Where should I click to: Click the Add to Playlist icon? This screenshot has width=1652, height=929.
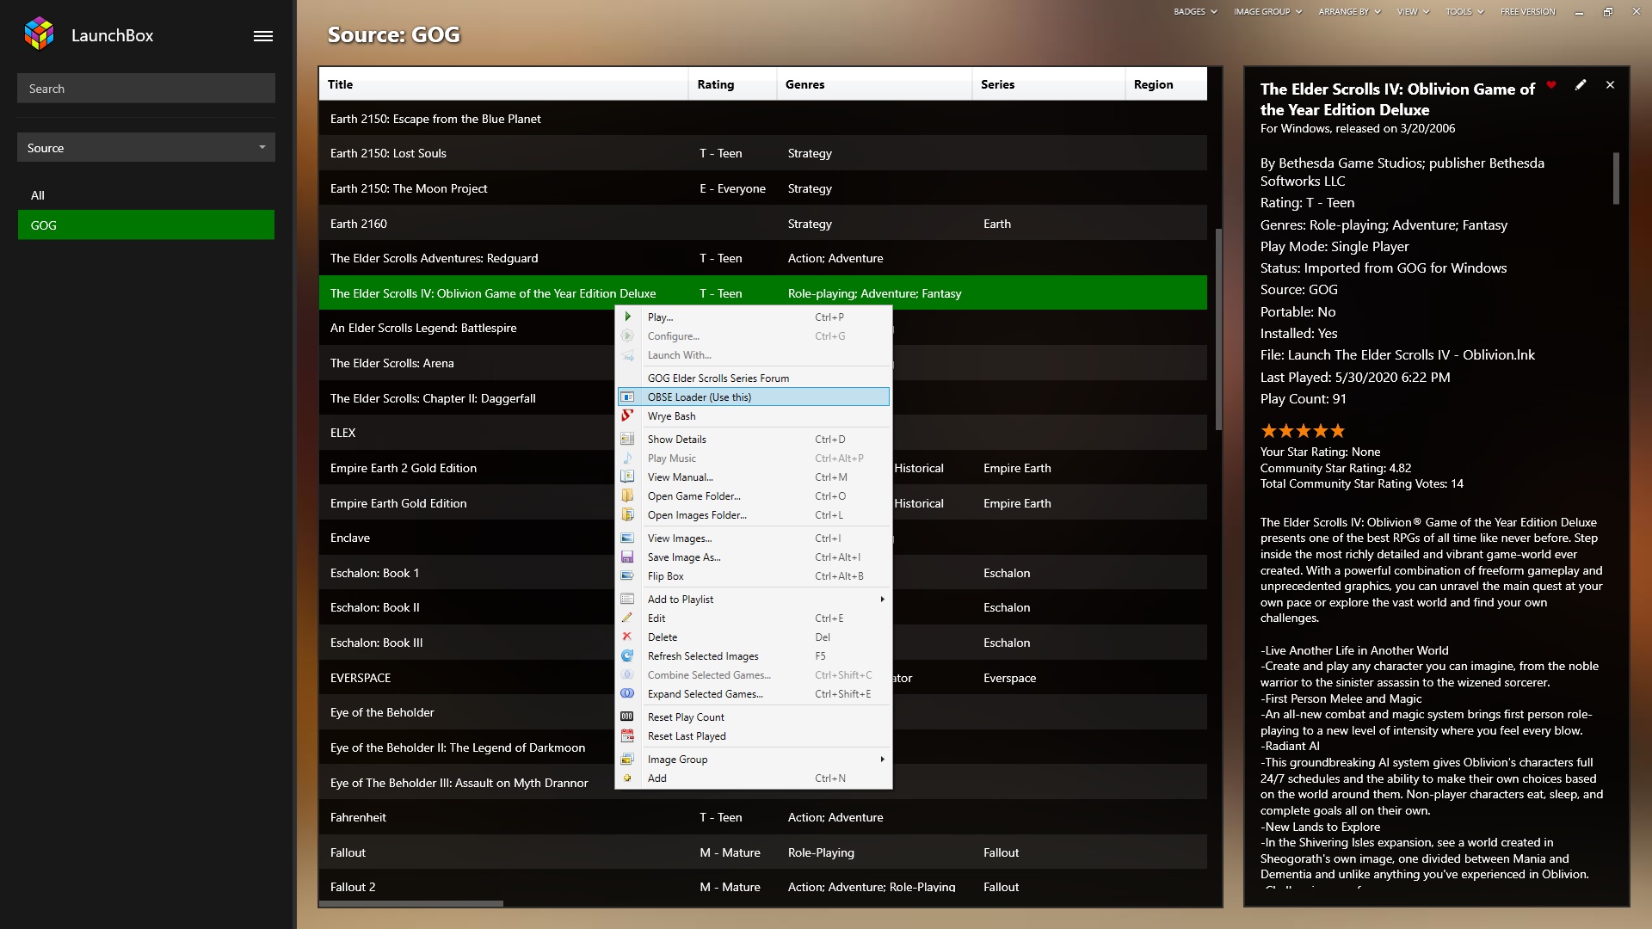[x=627, y=599]
